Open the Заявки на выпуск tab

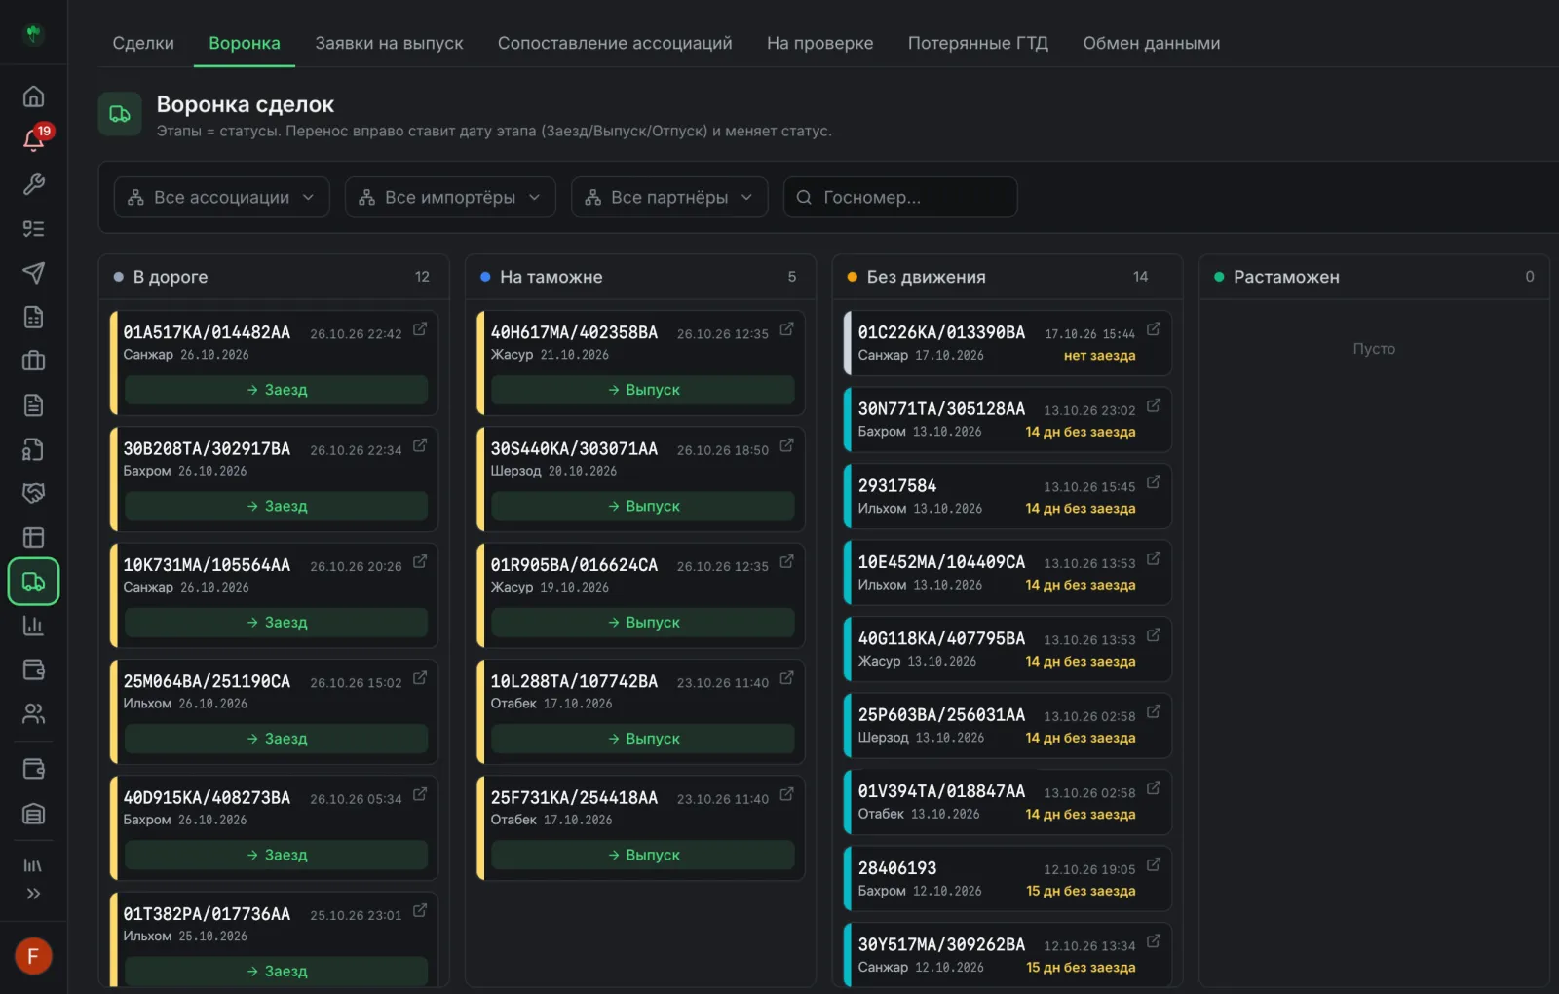[389, 43]
